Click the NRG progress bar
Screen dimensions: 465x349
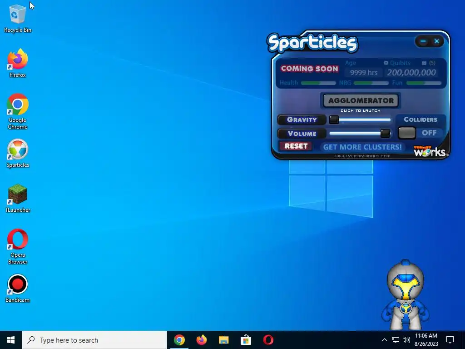tap(371, 83)
